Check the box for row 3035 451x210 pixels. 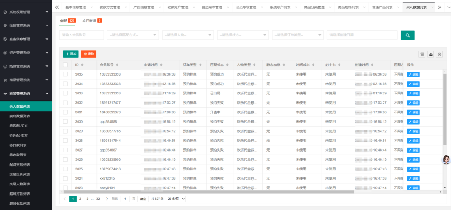[x=66, y=74]
